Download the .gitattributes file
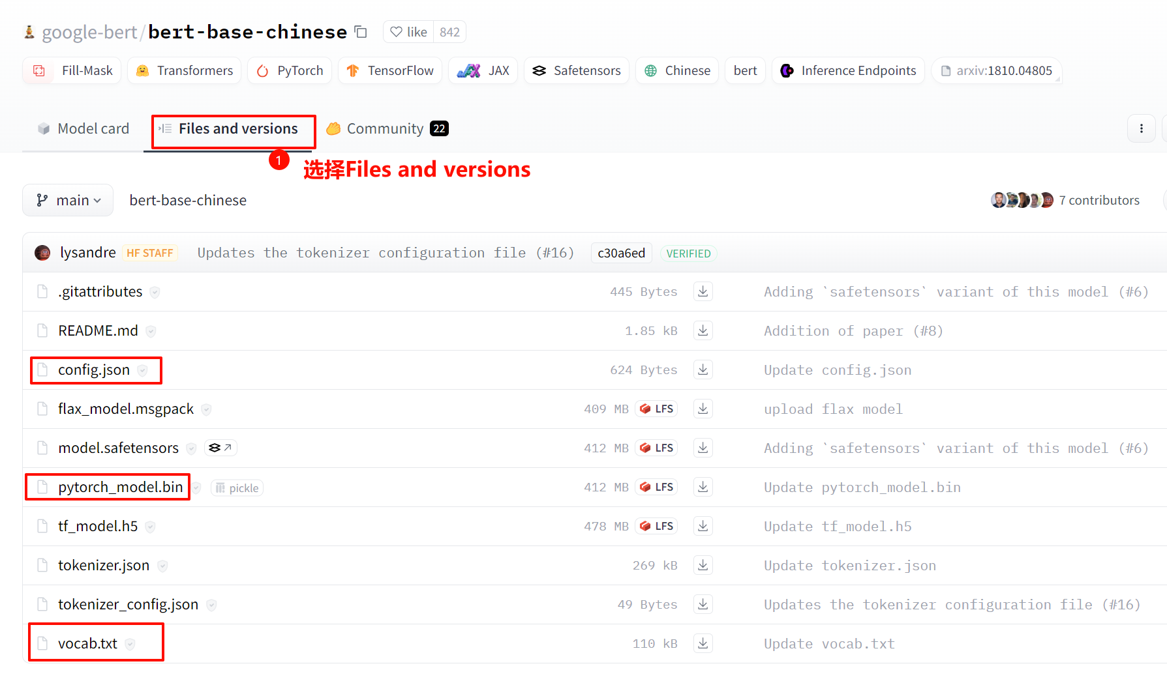The width and height of the screenshot is (1167, 683). [x=703, y=291]
